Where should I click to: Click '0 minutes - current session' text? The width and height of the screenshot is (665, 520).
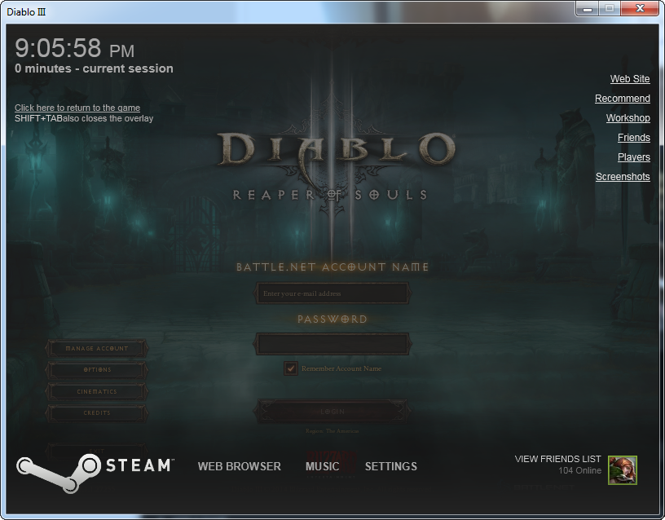click(94, 68)
